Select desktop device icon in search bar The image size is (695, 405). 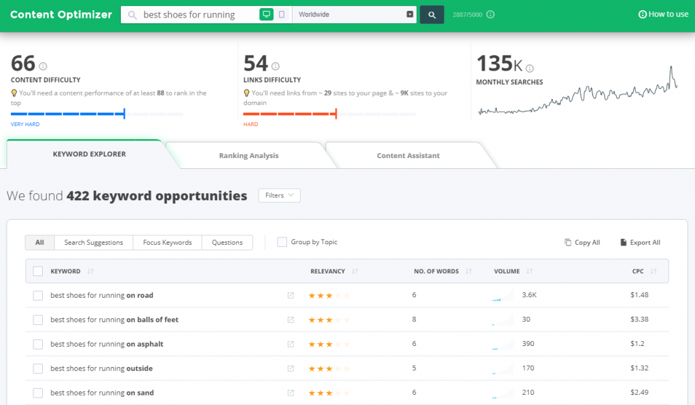point(266,15)
